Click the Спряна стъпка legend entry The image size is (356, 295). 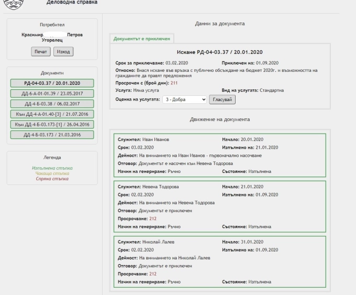[52, 179]
